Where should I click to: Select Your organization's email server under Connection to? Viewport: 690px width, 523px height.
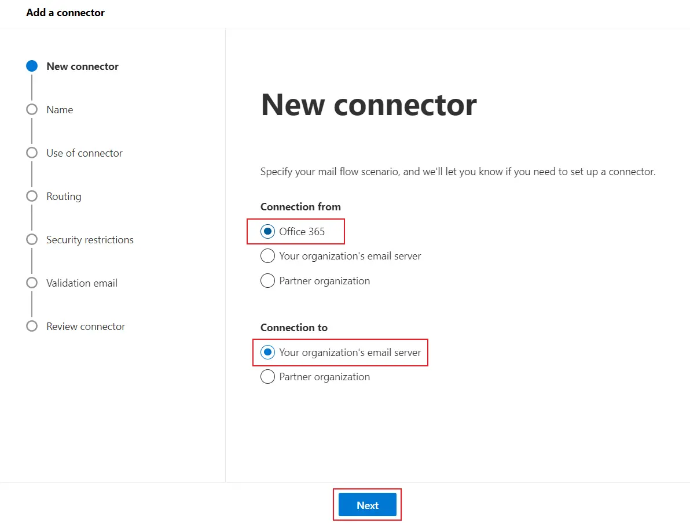tap(267, 352)
